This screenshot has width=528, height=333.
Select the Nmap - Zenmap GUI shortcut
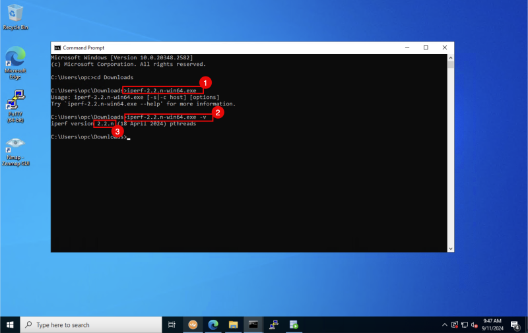click(15, 146)
